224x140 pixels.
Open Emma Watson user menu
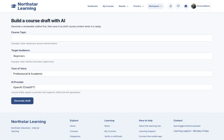tap(201, 6)
